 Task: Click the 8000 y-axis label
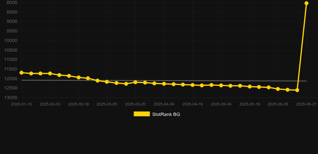tap(12, 3)
